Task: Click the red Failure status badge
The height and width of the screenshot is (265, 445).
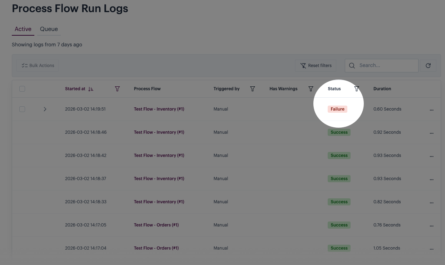Action: pyautogui.click(x=337, y=109)
